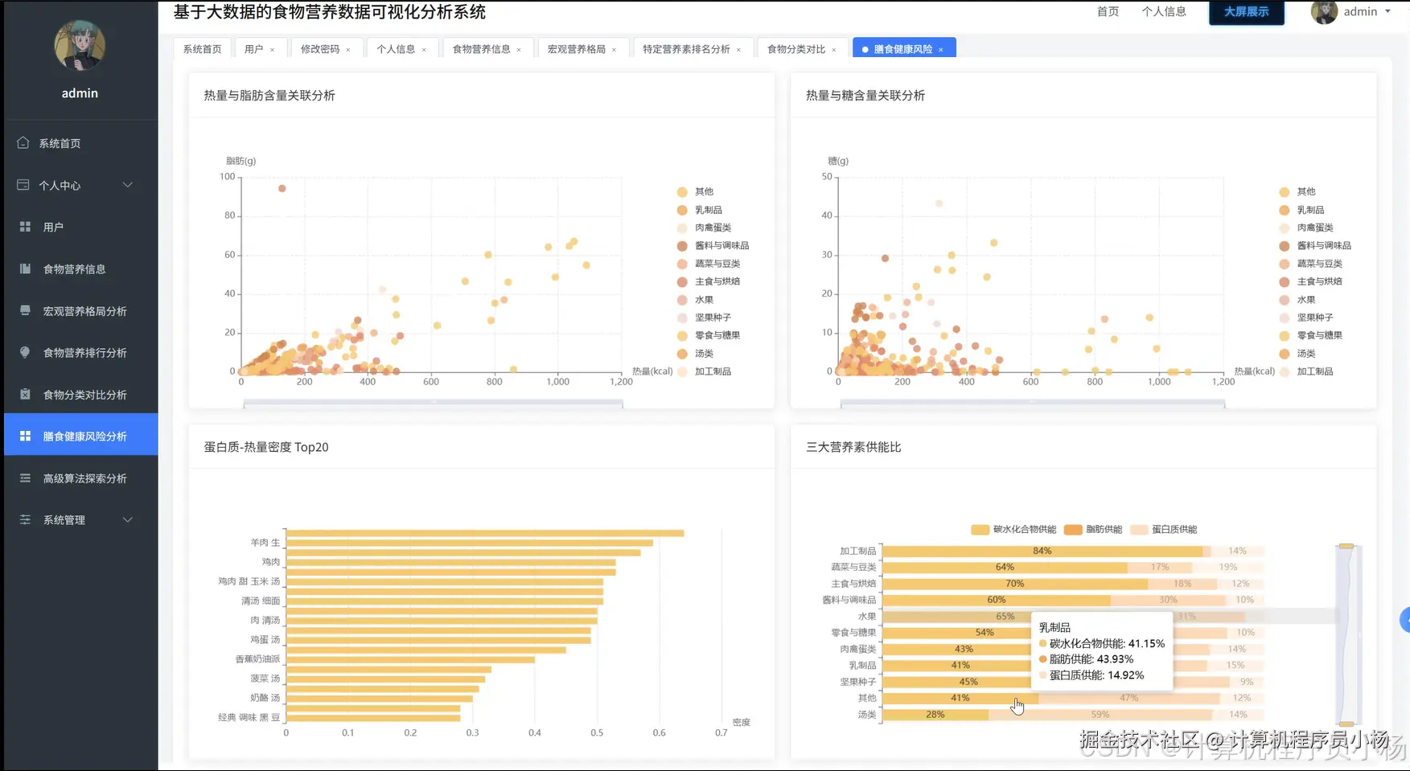Click the sidebar admin avatar picture
1410x771 pixels.
[x=80, y=45]
